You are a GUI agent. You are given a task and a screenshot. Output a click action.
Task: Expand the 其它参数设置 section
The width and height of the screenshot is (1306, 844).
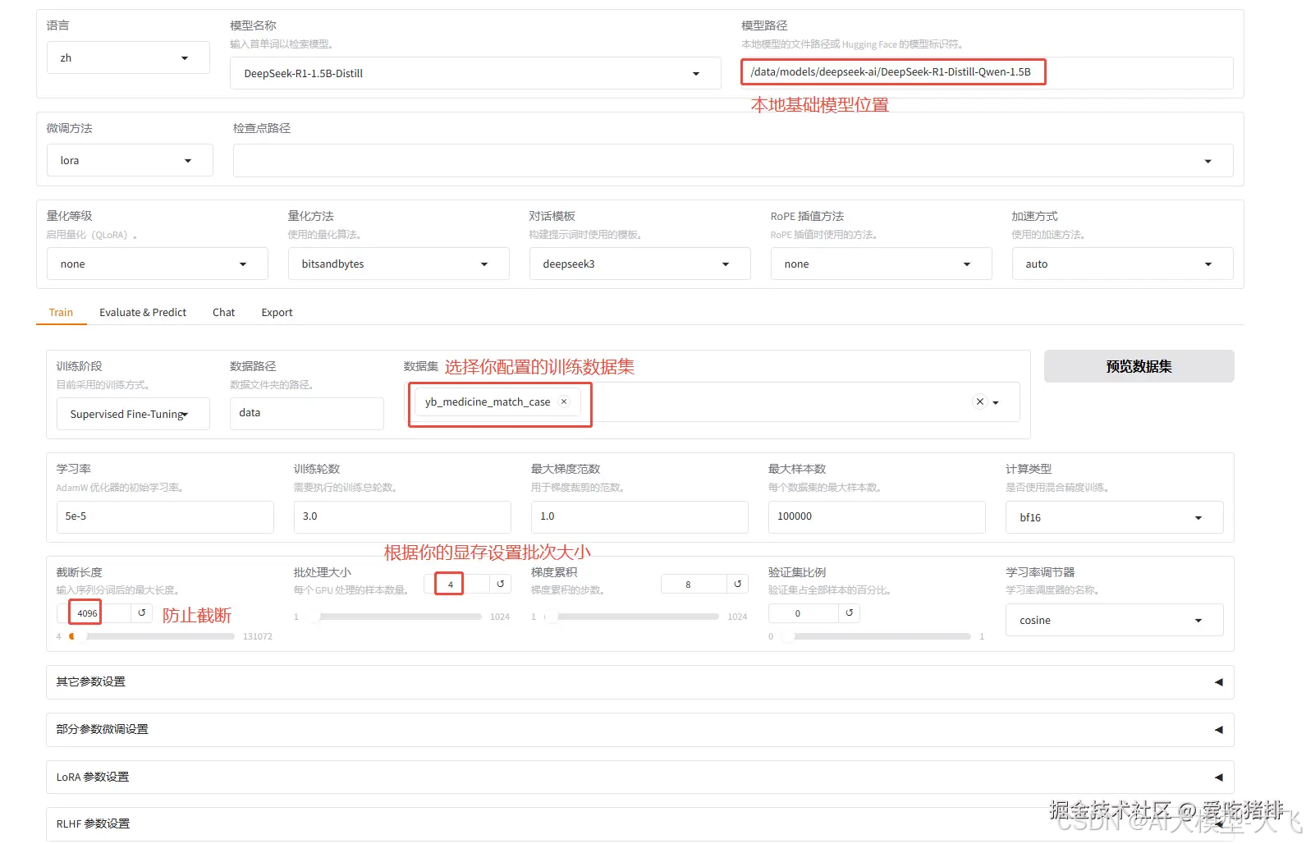click(639, 681)
